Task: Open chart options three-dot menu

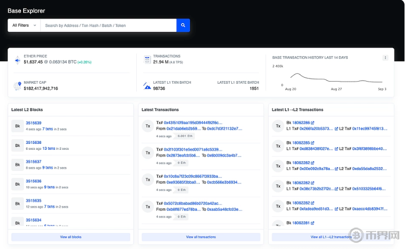Action: (x=385, y=58)
